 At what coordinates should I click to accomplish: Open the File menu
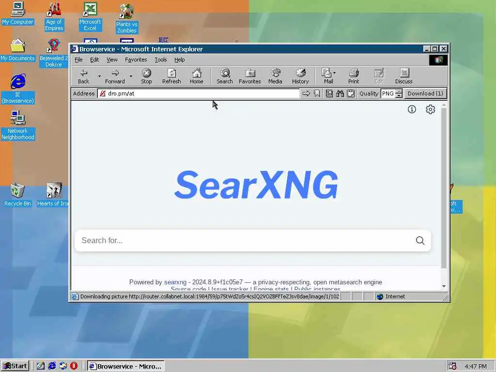pyautogui.click(x=78, y=60)
